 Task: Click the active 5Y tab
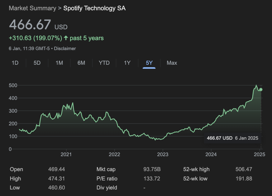tap(149, 63)
